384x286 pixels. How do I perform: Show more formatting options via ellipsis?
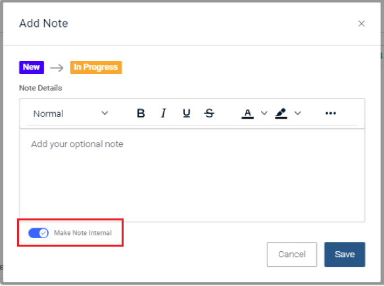pos(331,113)
